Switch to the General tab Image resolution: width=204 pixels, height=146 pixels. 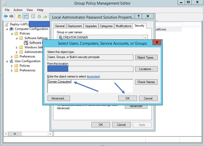click(x=60, y=26)
